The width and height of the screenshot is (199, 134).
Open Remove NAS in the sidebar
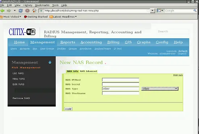coord(21,98)
